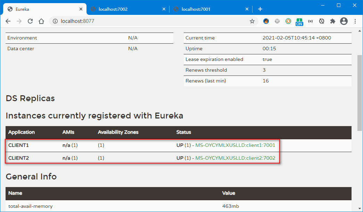This screenshot has height=212, width=363.
Task: Focus the address bar showing localhost:8077
Action: pos(154,21)
